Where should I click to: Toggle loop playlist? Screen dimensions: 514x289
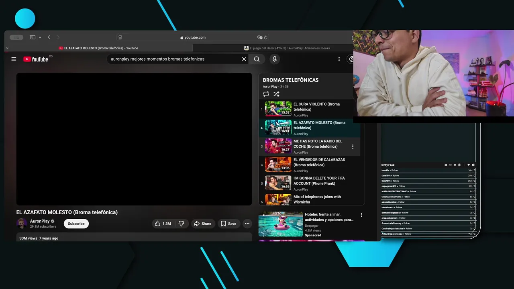click(266, 94)
